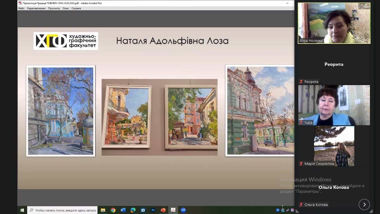
Task: Click the Windows Start button
Action: click(22, 210)
